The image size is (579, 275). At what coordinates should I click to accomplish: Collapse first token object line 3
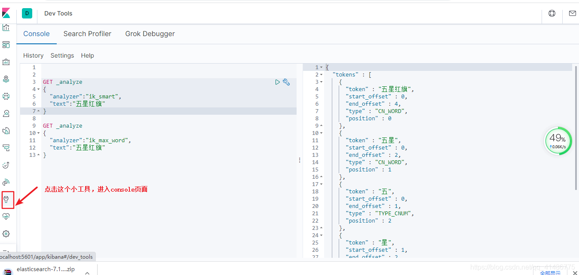point(321,82)
